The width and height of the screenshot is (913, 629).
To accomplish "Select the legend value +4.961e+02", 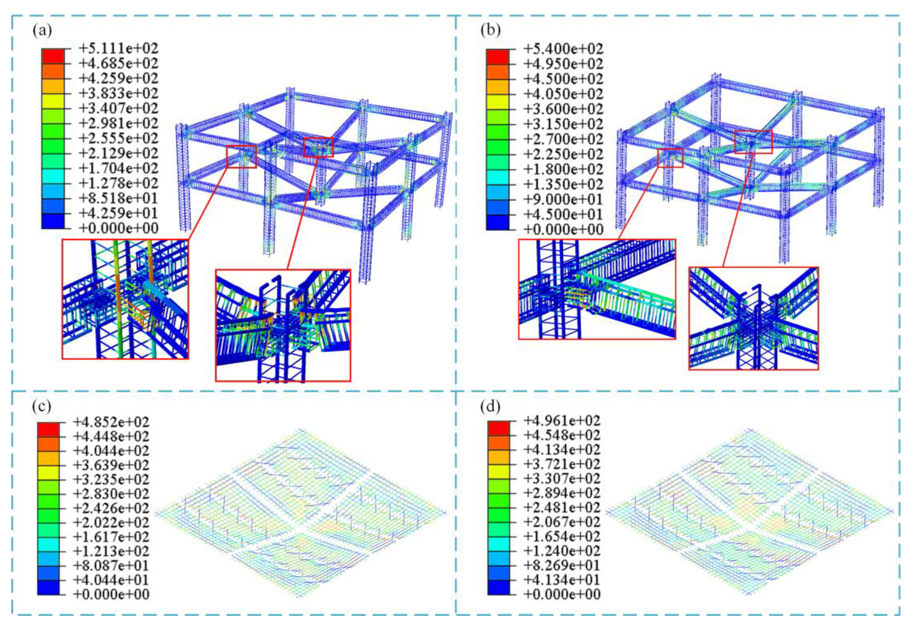I will point(562,420).
